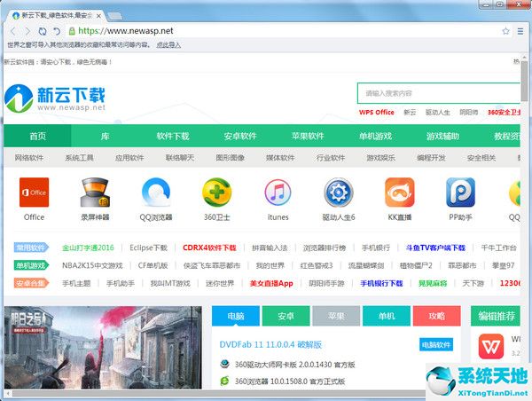This screenshot has width=532, height=401.
Task: Click the undo/restore arrow icon in toolbar
Action: (x=57, y=31)
